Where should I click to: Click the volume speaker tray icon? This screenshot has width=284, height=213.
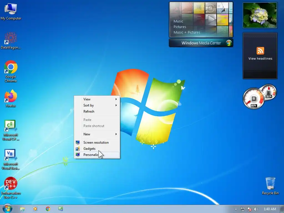(256, 209)
